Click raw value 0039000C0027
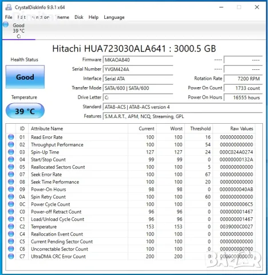This screenshot has height=275, width=268. pyautogui.click(x=237, y=226)
